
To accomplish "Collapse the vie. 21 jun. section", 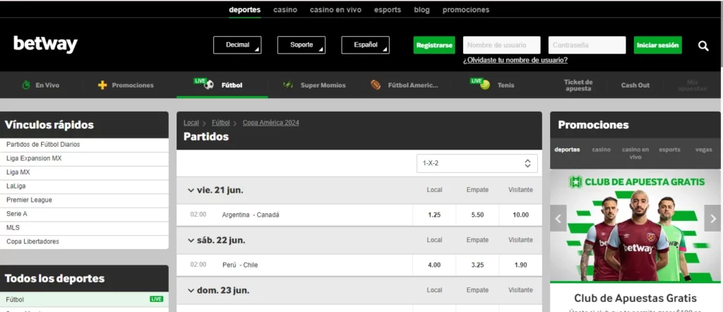I will [x=191, y=190].
